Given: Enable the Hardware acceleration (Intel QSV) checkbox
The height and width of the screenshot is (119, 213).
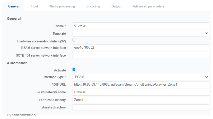Looking at the screenshot, I should coord(74,40).
